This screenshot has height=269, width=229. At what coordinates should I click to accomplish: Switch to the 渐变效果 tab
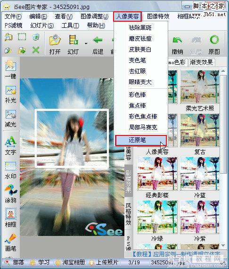[x=201, y=62]
